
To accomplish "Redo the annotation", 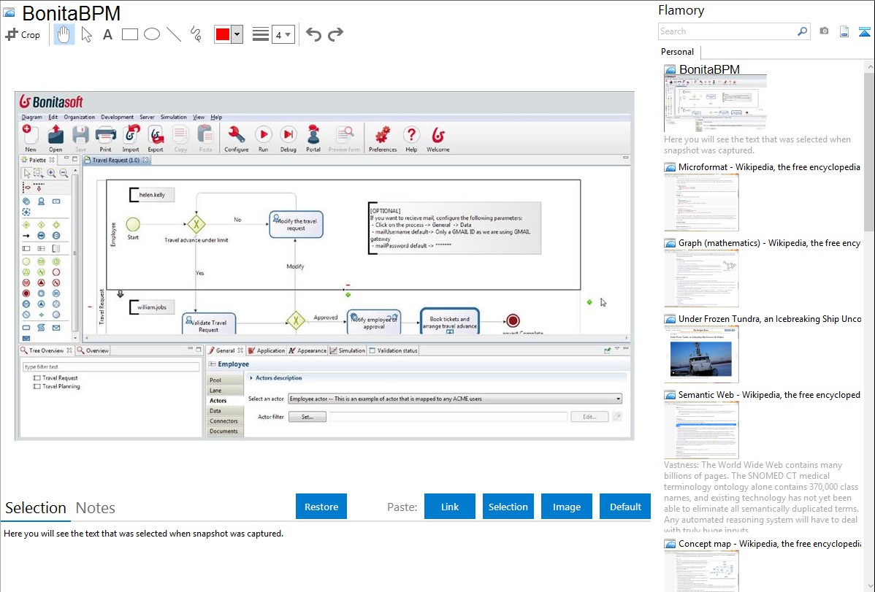I will point(335,34).
